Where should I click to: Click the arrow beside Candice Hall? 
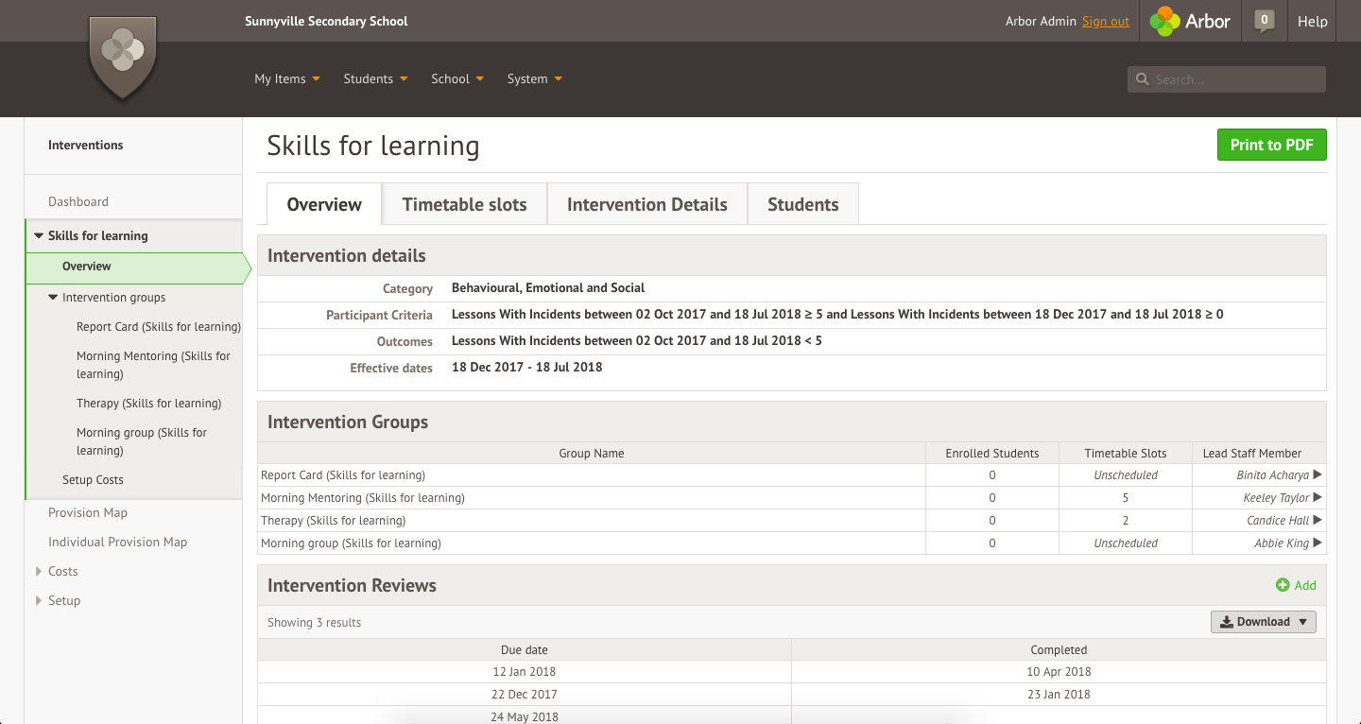[1318, 521]
